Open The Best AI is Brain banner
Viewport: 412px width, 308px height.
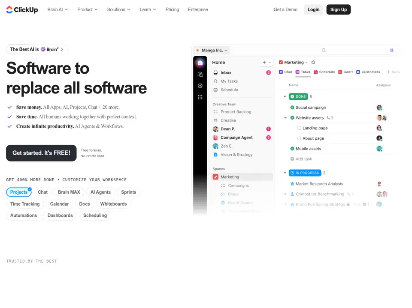(x=37, y=49)
